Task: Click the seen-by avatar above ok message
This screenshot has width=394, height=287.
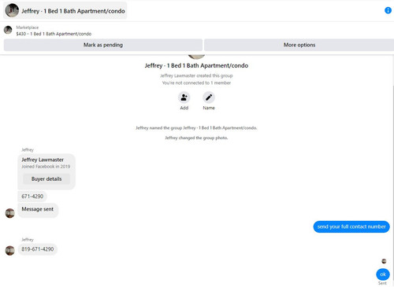Action: point(384,261)
